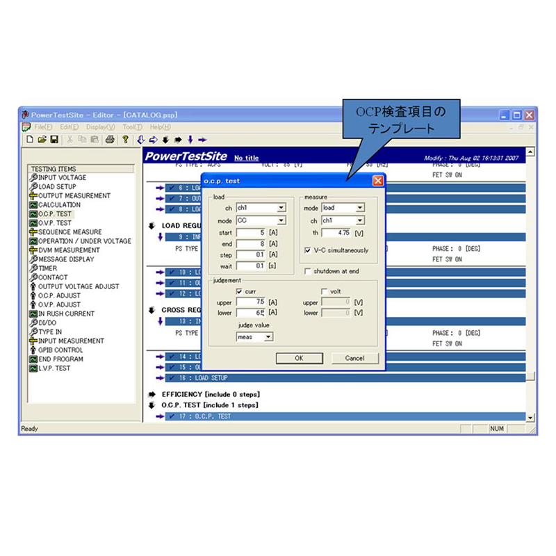Screen dimensions: 556x556
Task: Click the th value input field
Action: coord(336,232)
